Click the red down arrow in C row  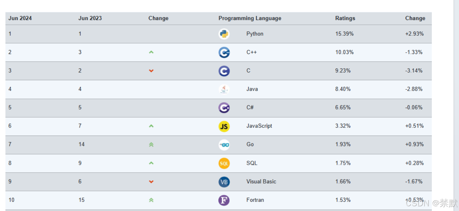pyautogui.click(x=151, y=71)
